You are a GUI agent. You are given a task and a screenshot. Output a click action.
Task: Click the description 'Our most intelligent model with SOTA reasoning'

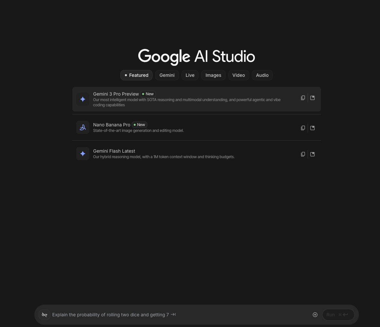pyautogui.click(x=187, y=102)
